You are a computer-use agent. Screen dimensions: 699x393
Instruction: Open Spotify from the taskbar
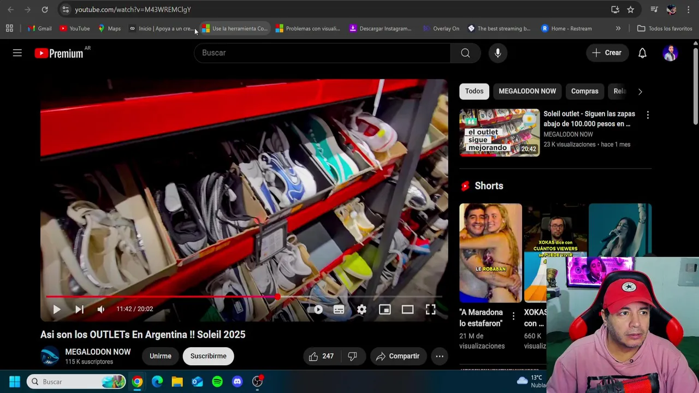coord(217,382)
